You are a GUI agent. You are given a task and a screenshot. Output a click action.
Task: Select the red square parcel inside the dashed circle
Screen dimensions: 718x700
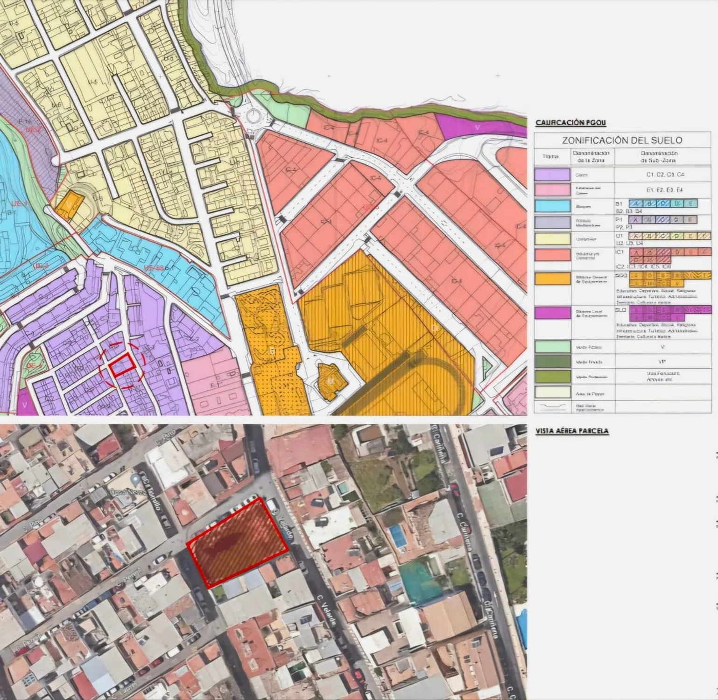122,364
